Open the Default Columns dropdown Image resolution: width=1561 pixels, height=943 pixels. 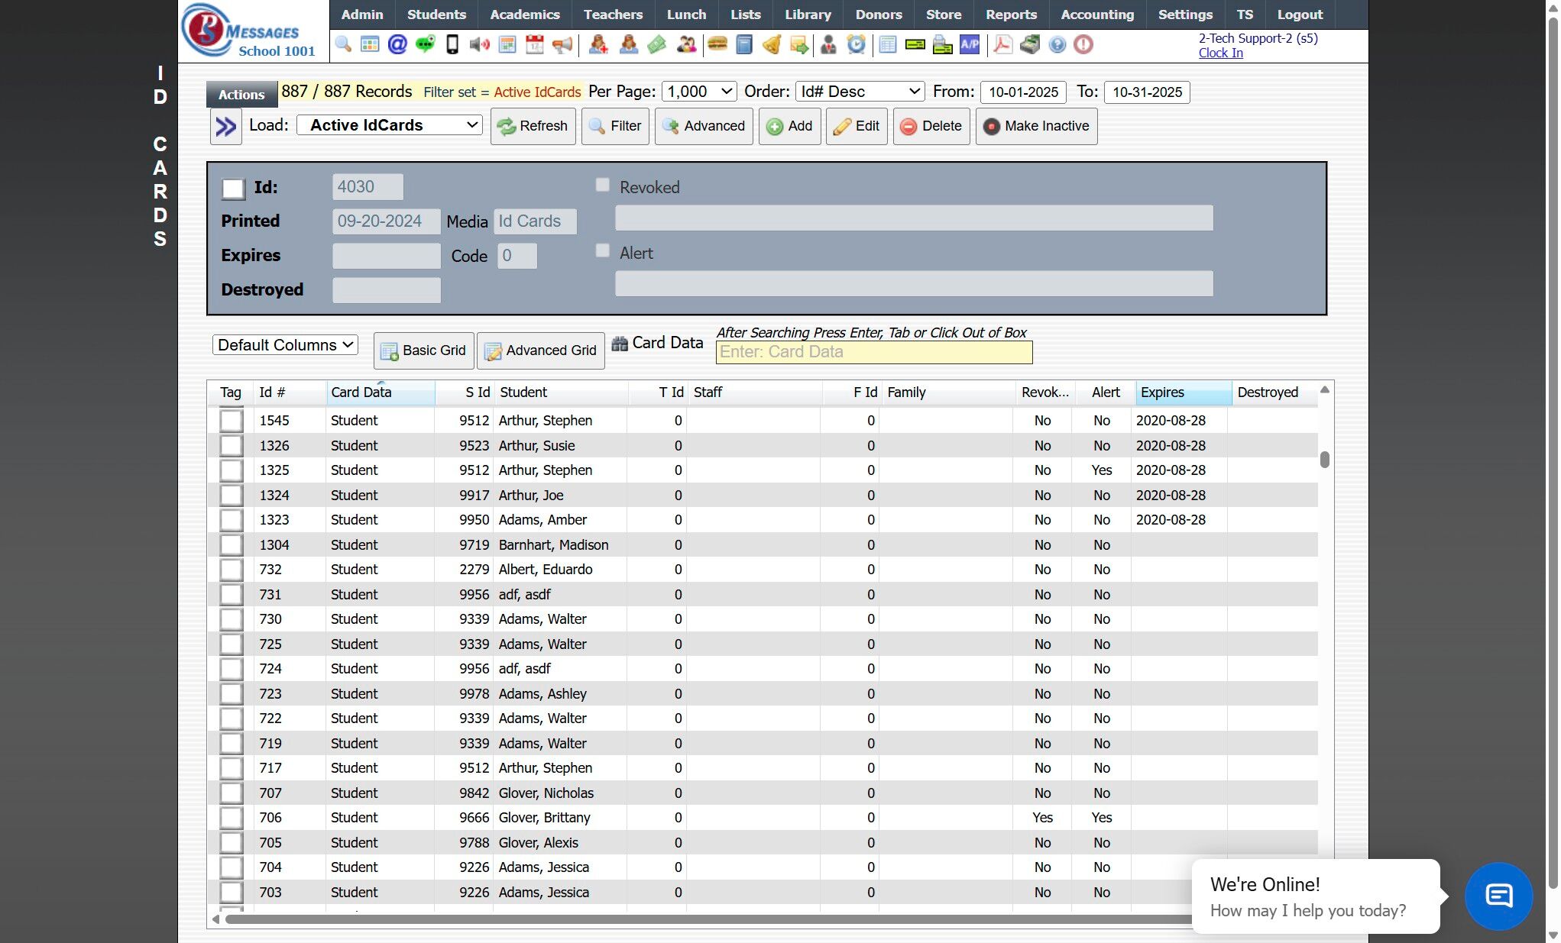[x=285, y=345]
